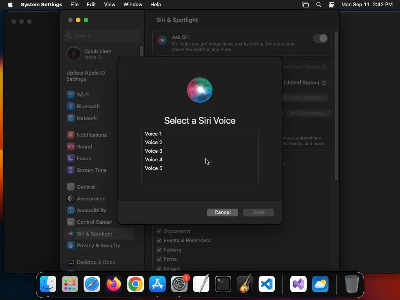Click the Siri Responses button

(308, 113)
